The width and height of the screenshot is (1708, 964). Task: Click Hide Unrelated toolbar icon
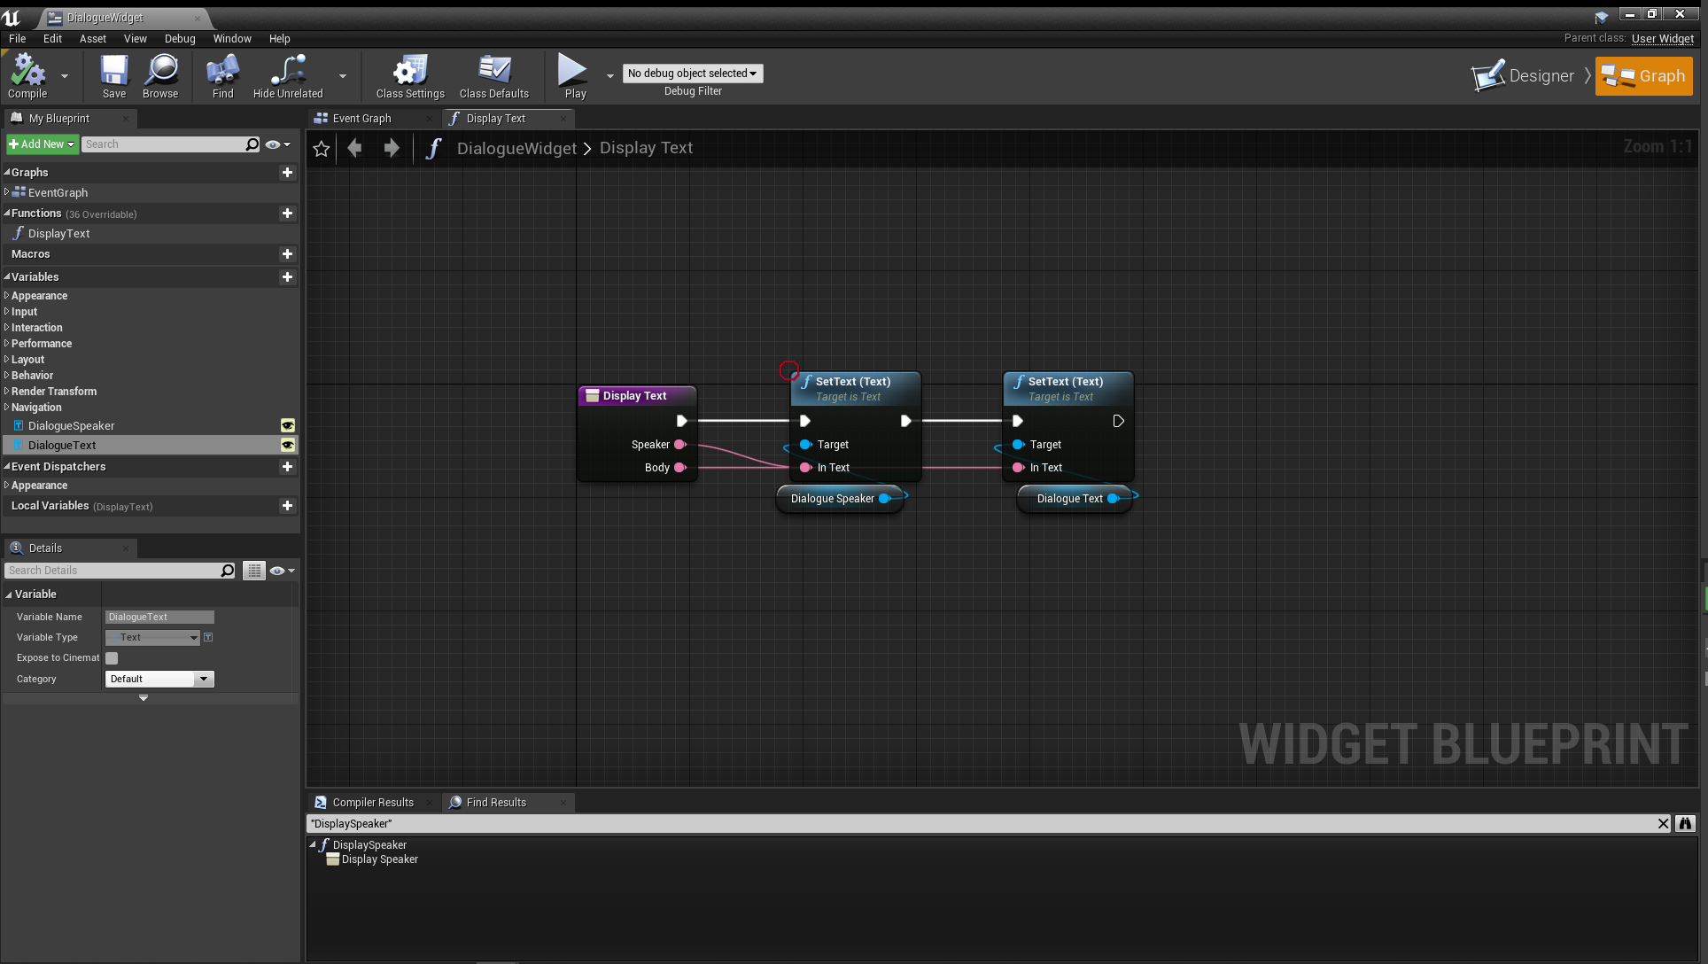pyautogui.click(x=288, y=75)
